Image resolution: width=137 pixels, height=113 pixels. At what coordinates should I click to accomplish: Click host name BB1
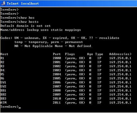(x=3, y=91)
